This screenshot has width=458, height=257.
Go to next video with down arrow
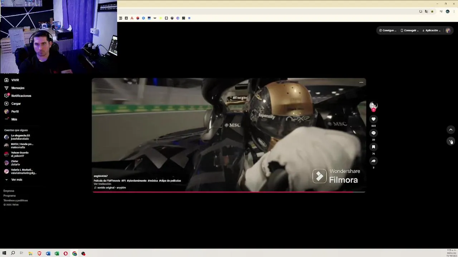[451, 141]
